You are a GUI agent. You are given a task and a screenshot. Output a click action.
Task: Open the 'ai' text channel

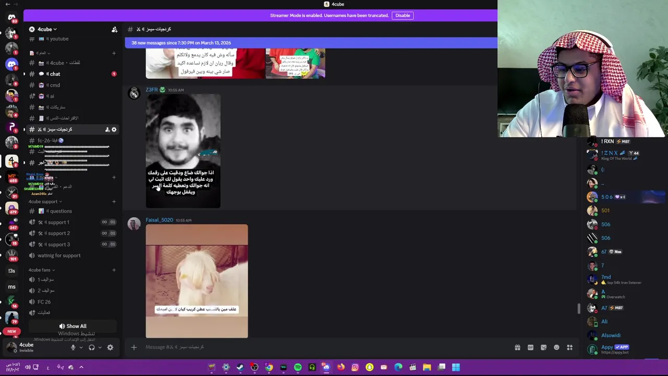click(73, 96)
